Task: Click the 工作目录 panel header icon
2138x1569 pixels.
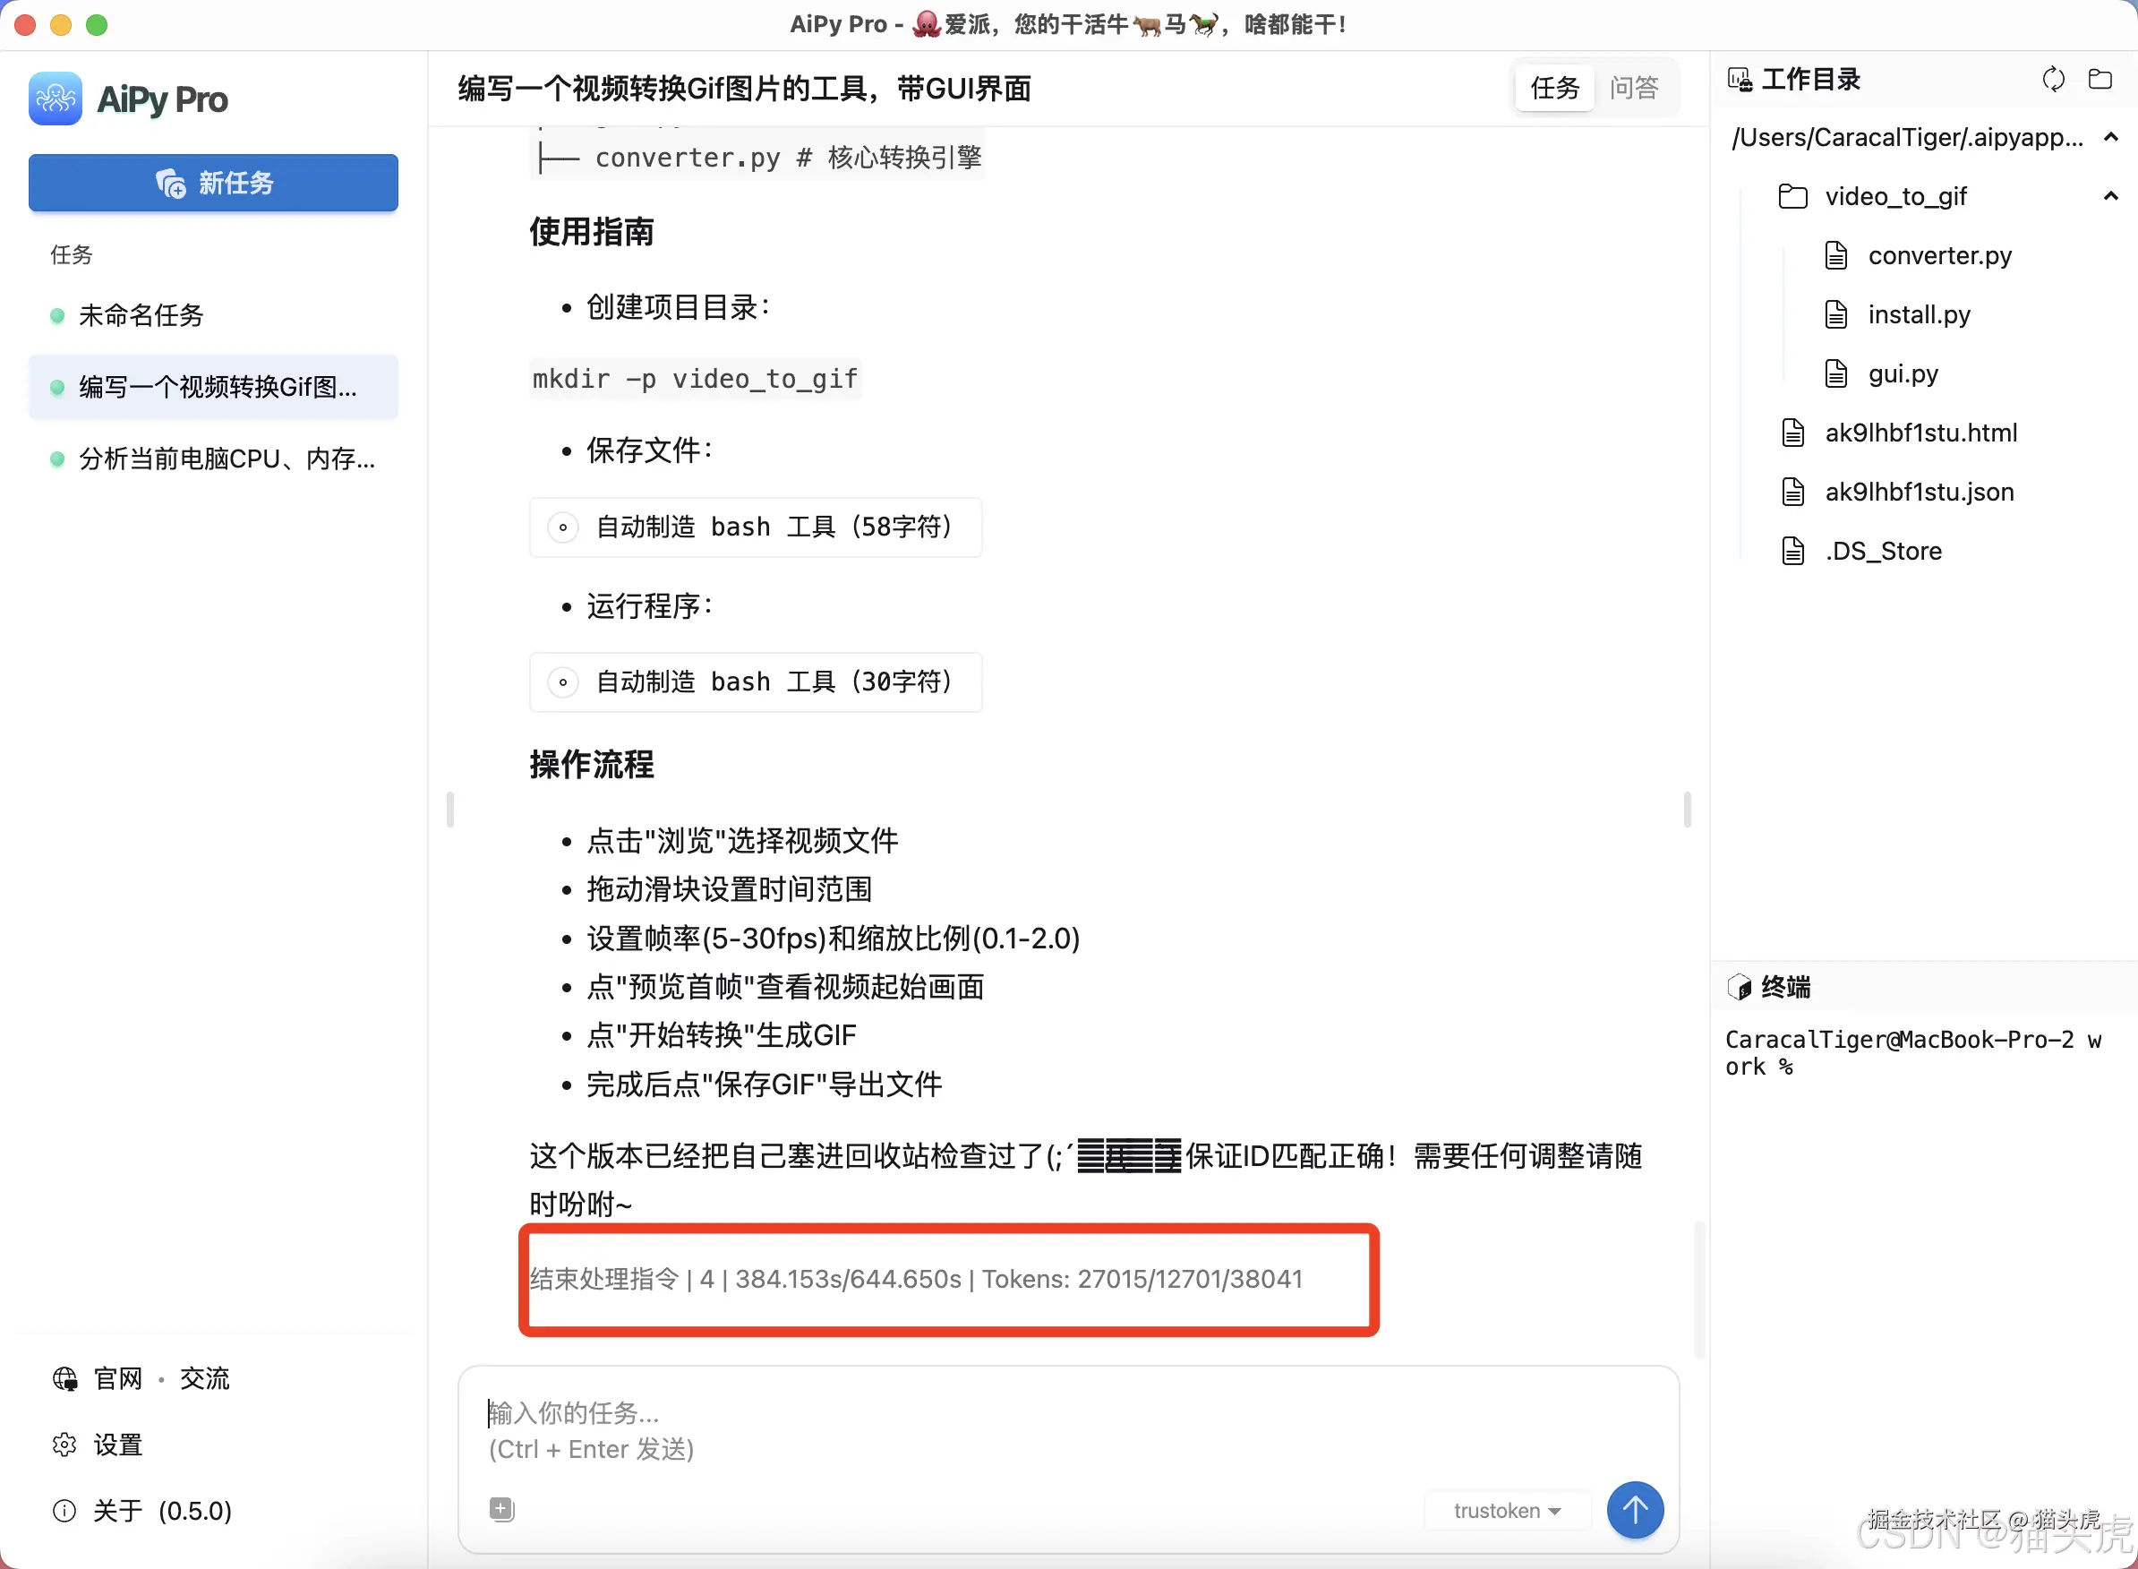Action: 1740,79
